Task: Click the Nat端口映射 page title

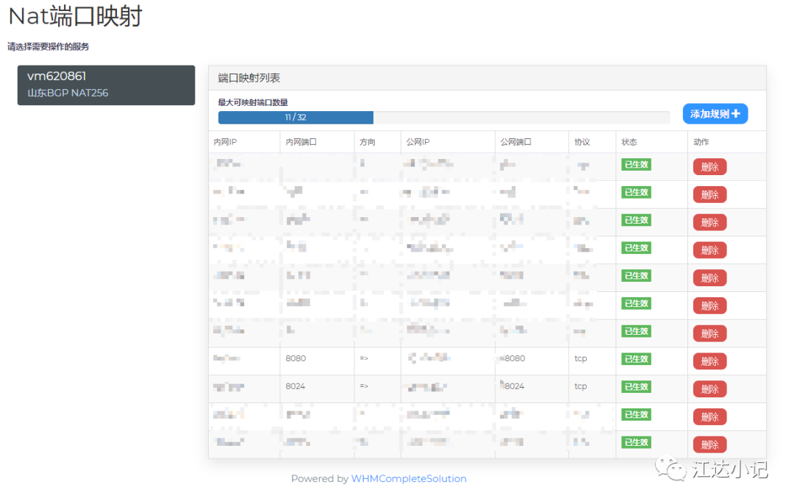Action: [76, 16]
